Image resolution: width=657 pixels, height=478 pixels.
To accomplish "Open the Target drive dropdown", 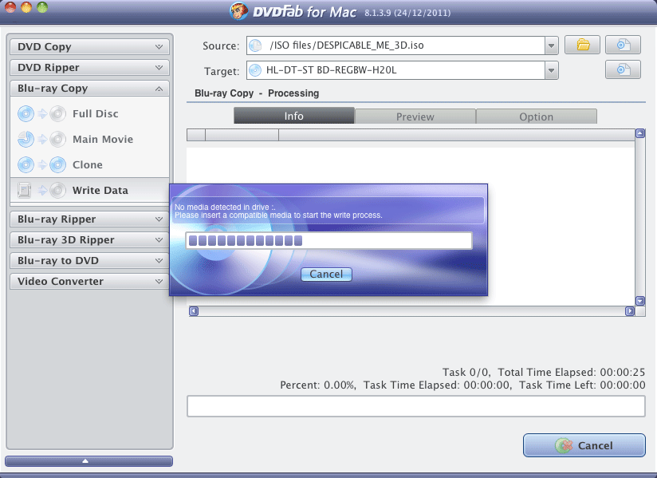I will 551,71.
